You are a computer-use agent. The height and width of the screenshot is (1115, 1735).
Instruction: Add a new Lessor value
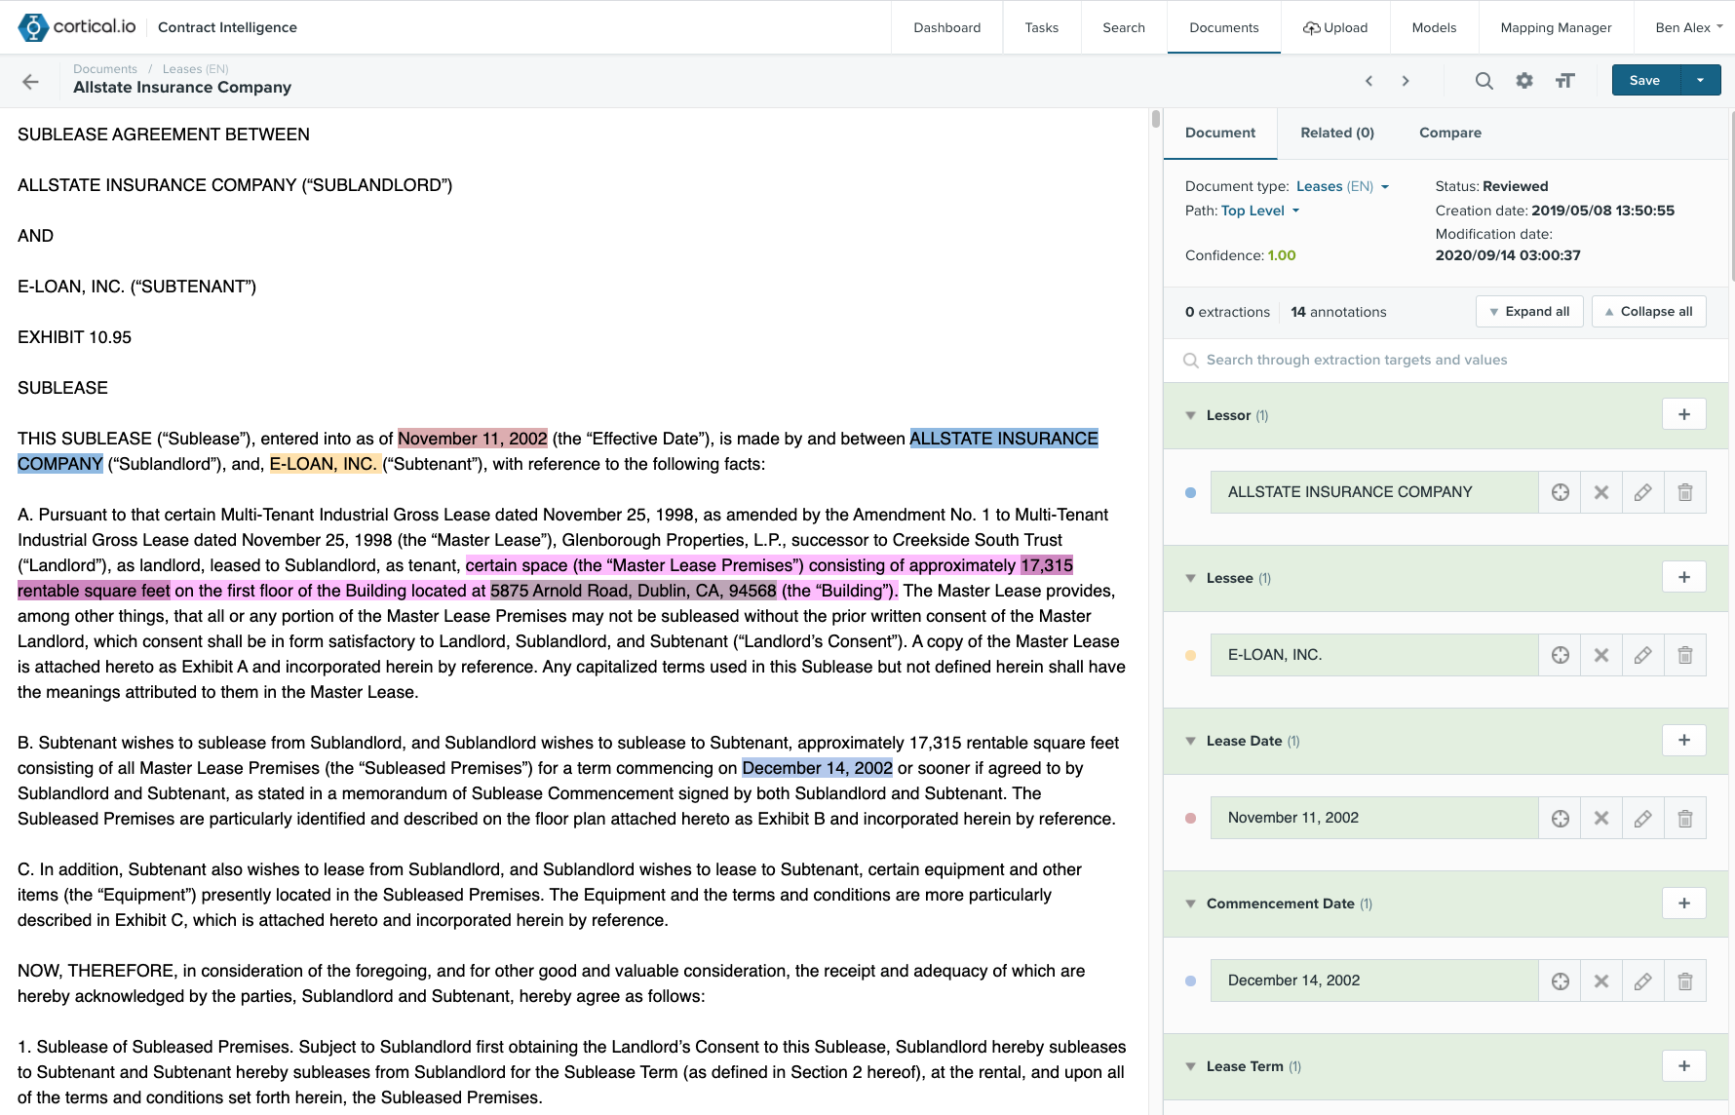[x=1684, y=414]
